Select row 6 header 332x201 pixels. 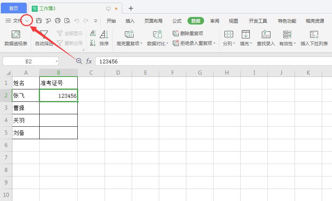6,145
